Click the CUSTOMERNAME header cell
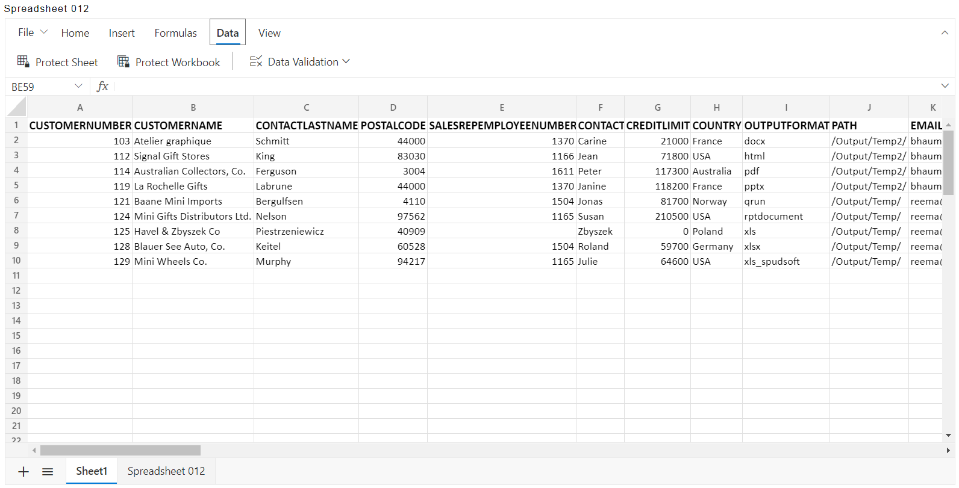This screenshot has height=488, width=959. point(193,125)
